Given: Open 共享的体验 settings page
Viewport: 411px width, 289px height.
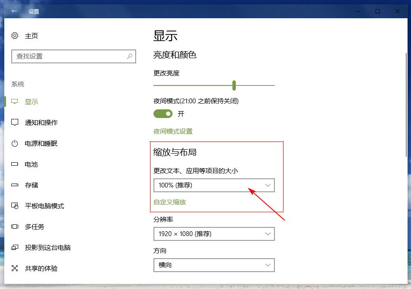Looking at the screenshot, I should tap(41, 268).
